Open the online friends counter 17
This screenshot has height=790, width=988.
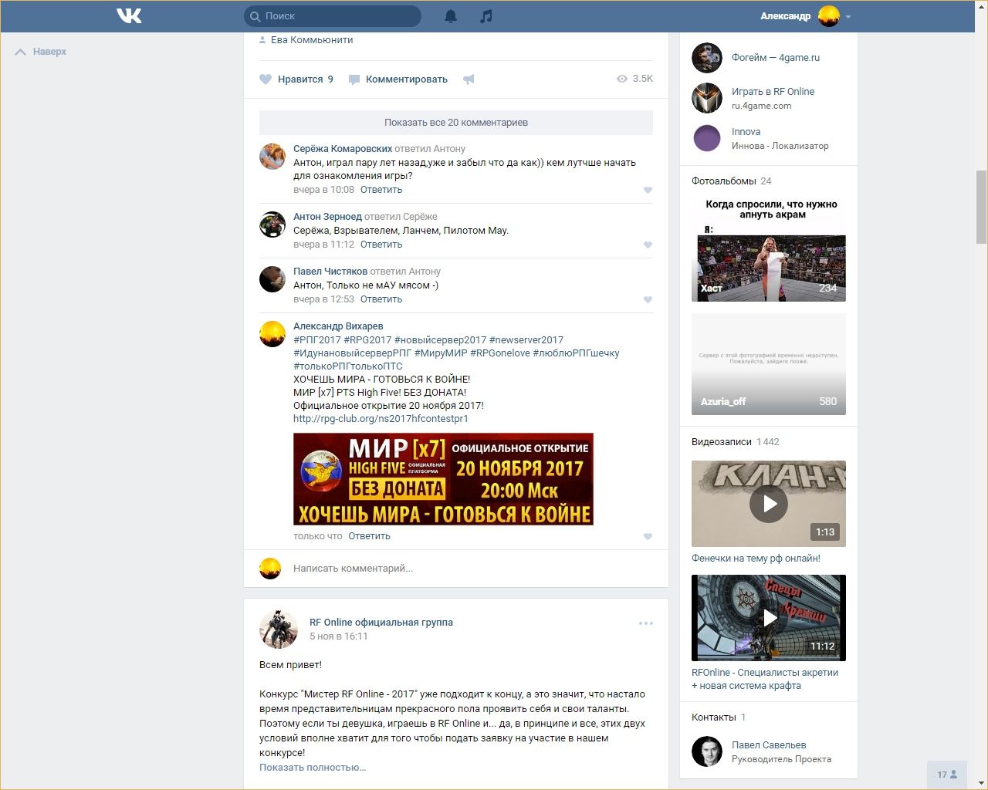pos(947,775)
